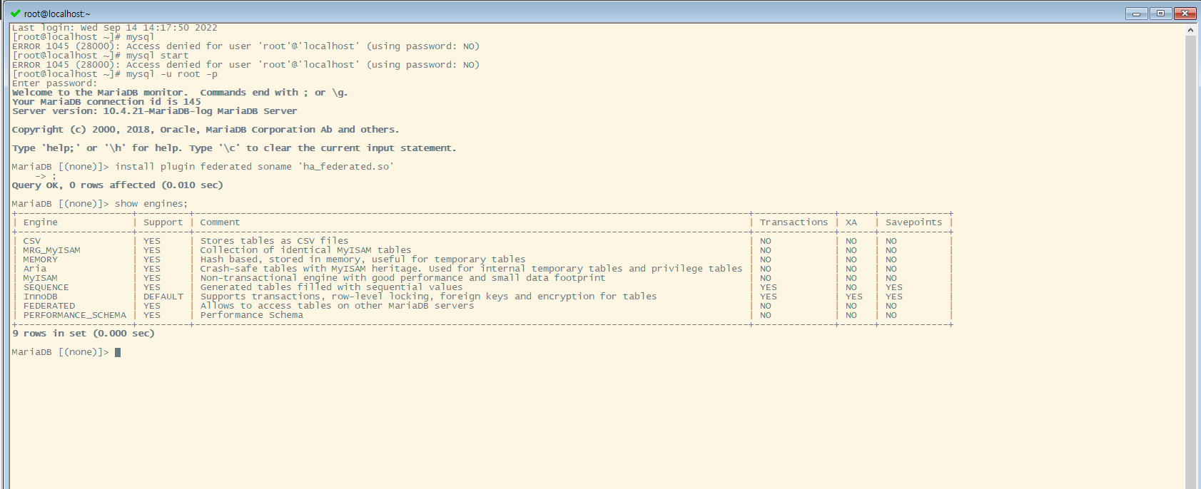Click the 'Server version: 10.4.21-MariaDB-log' line
This screenshot has height=489, width=1201.
coord(154,111)
